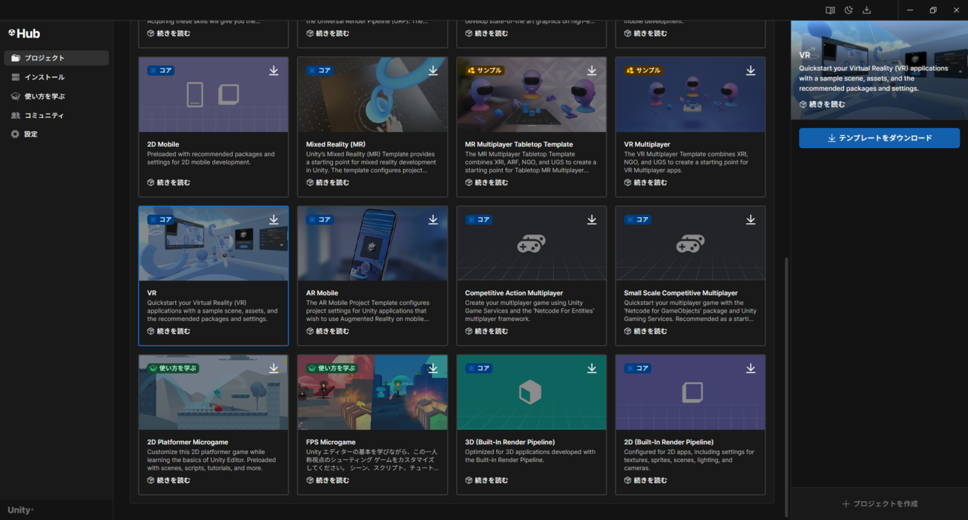This screenshot has height=520, width=968.
Task: Open 続きを読む link in VR details panel
Action: [x=822, y=105]
